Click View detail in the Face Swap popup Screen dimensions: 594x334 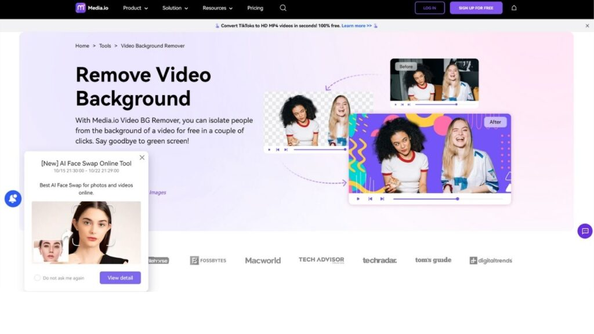click(x=120, y=278)
